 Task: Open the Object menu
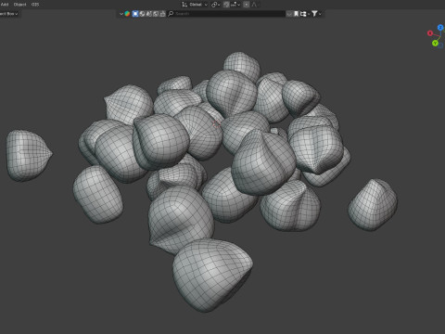20,5
